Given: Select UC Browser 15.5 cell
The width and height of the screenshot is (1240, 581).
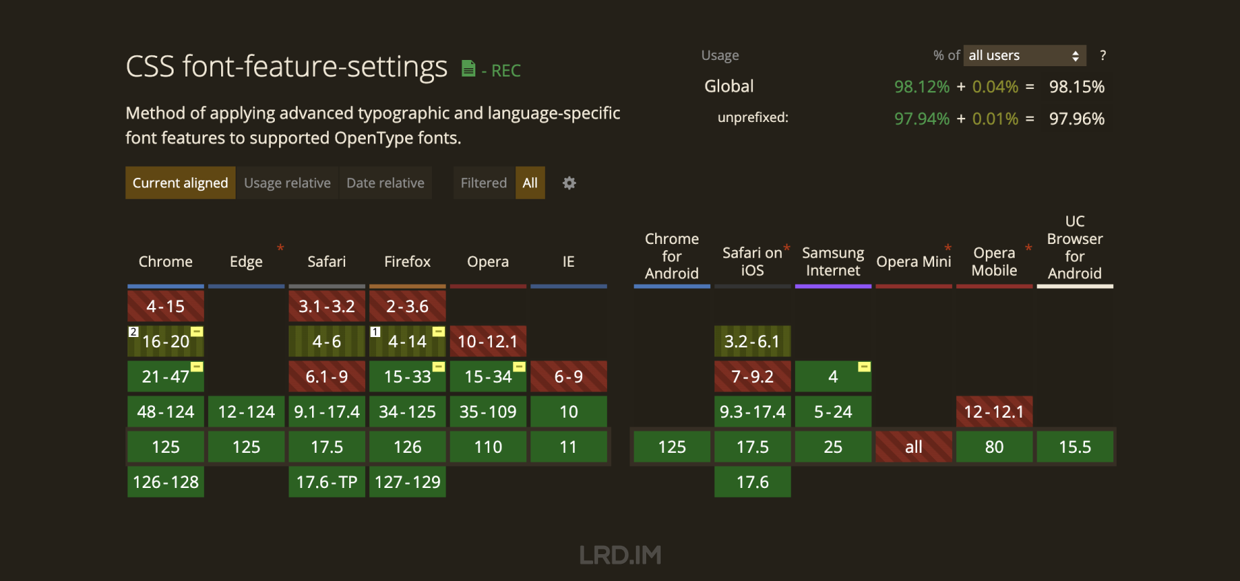Looking at the screenshot, I should click(x=1075, y=447).
